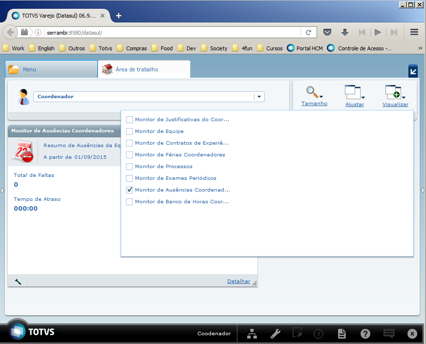Open a new browser tab with the plus icon

[119, 16]
